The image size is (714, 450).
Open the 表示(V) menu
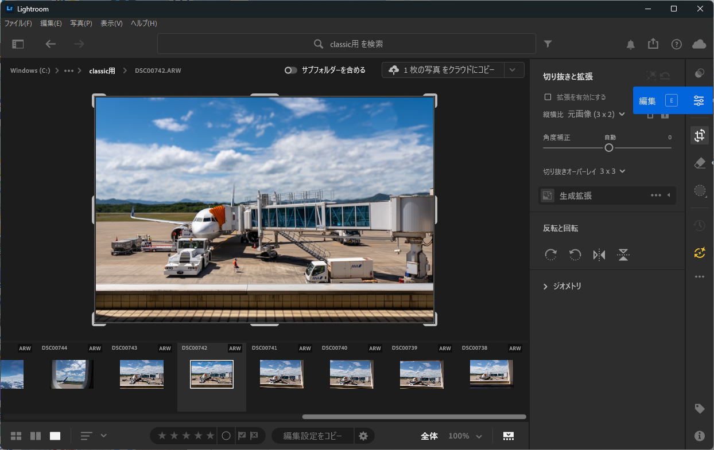(111, 24)
